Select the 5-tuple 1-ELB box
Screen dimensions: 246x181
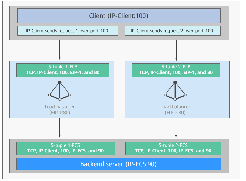pyautogui.click(x=63, y=70)
